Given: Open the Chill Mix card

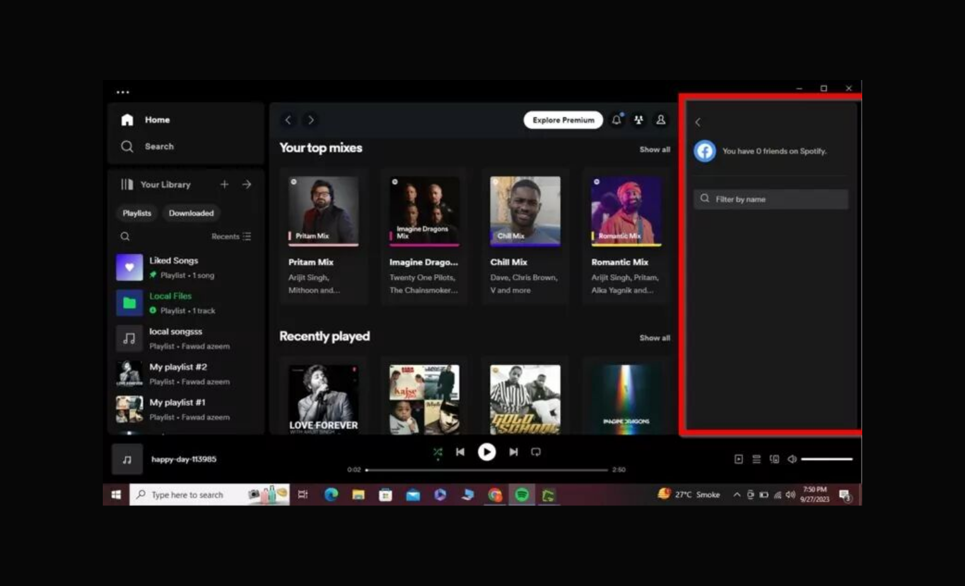Looking at the screenshot, I should click(x=525, y=236).
